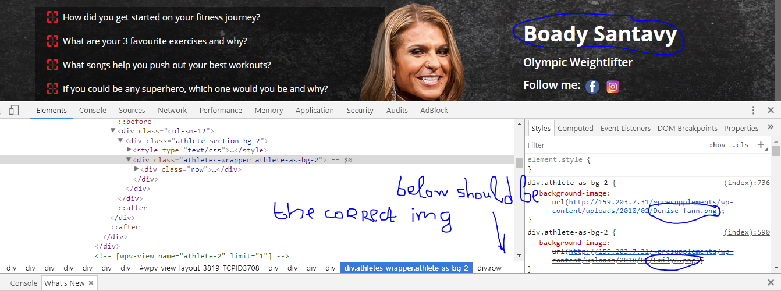
Task: Switch to the Elements tab
Action: (51, 110)
